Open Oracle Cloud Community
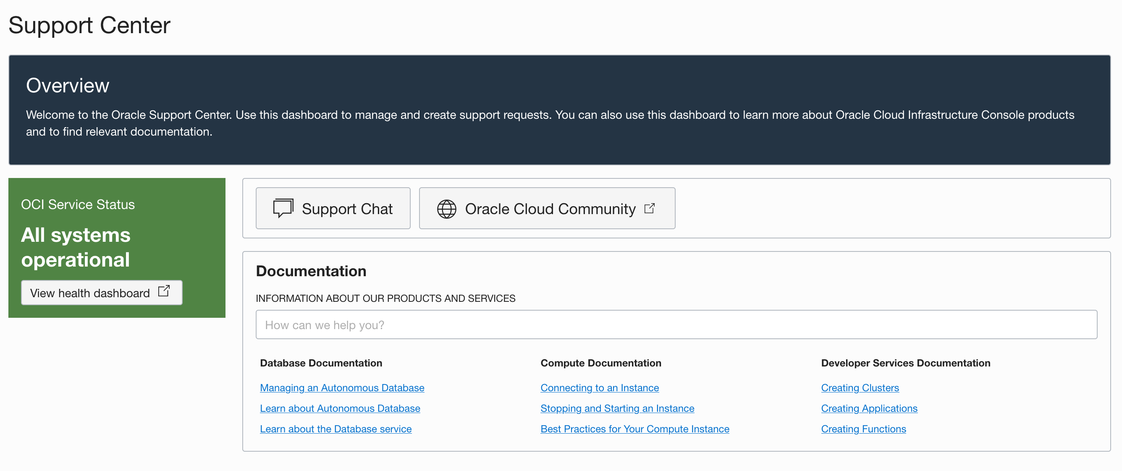The image size is (1122, 471). click(x=547, y=209)
